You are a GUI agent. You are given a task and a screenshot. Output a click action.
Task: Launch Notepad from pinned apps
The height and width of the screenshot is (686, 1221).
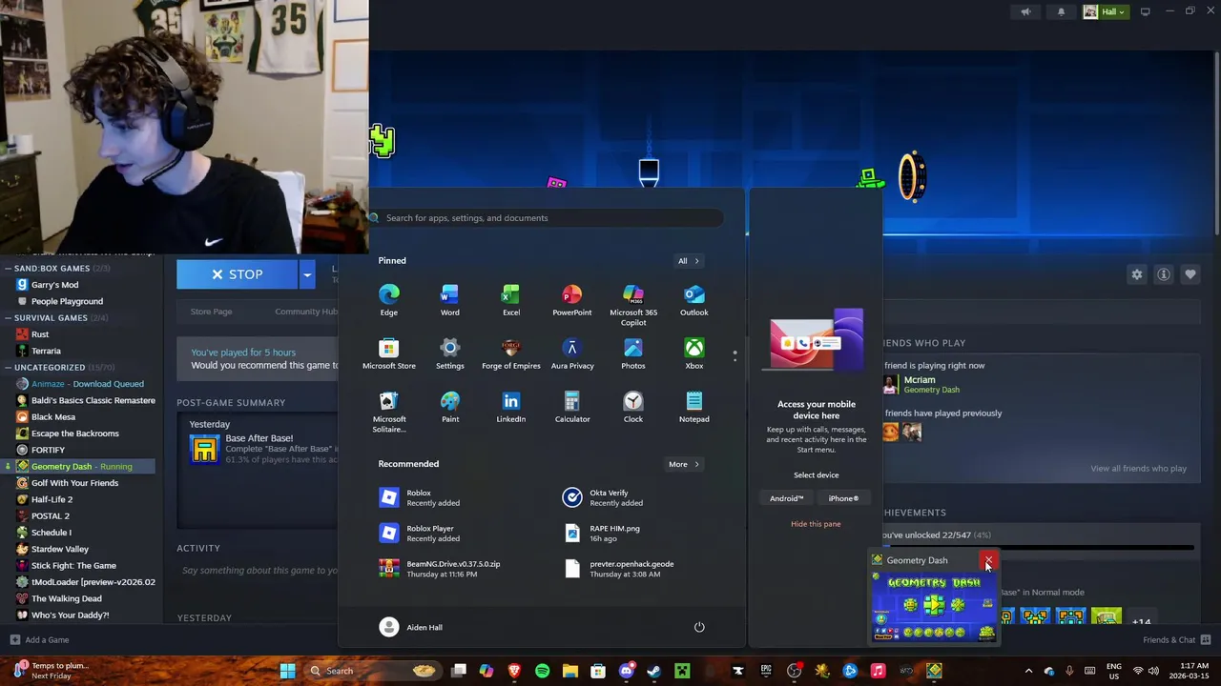tap(693, 407)
